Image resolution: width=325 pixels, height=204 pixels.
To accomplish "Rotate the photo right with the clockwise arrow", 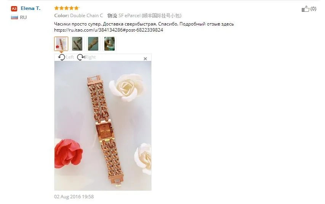I will (80, 57).
